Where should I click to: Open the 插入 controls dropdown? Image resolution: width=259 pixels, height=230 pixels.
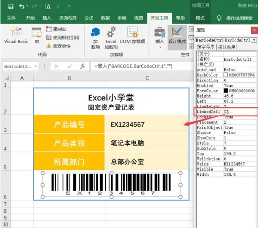pos(160,37)
